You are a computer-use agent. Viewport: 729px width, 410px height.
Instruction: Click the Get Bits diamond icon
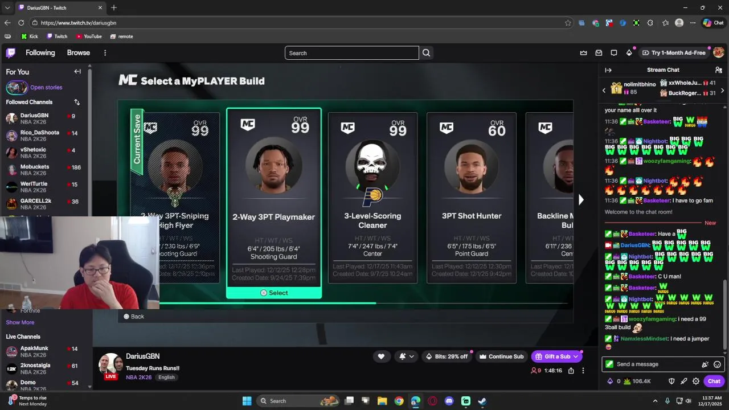[629, 53]
